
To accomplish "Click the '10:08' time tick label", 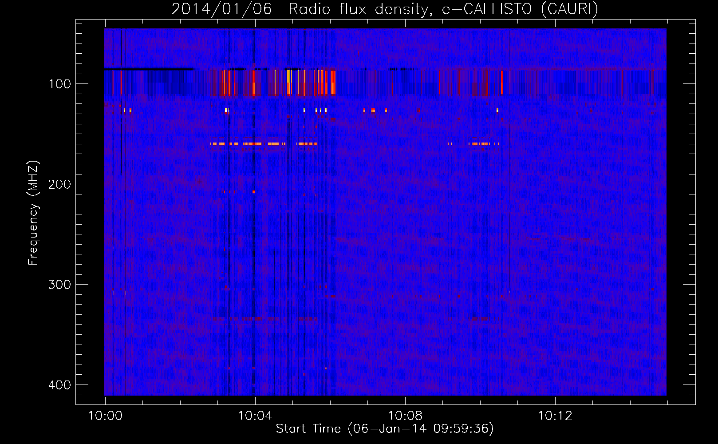I will (x=405, y=416).
